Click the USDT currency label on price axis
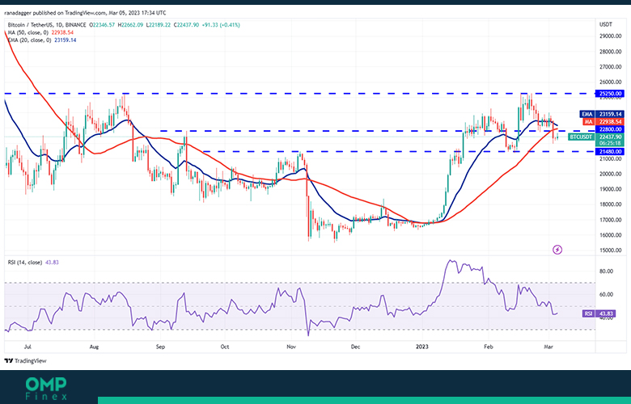This screenshot has width=631, height=404. (606, 24)
